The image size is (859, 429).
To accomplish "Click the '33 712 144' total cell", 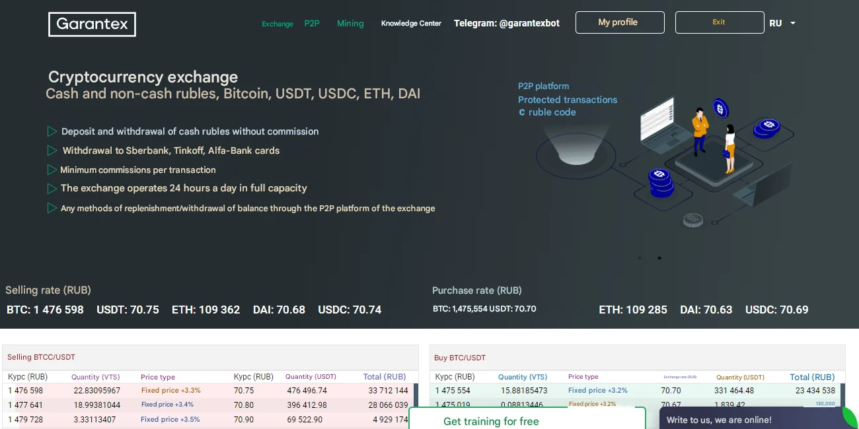I will [388, 391].
